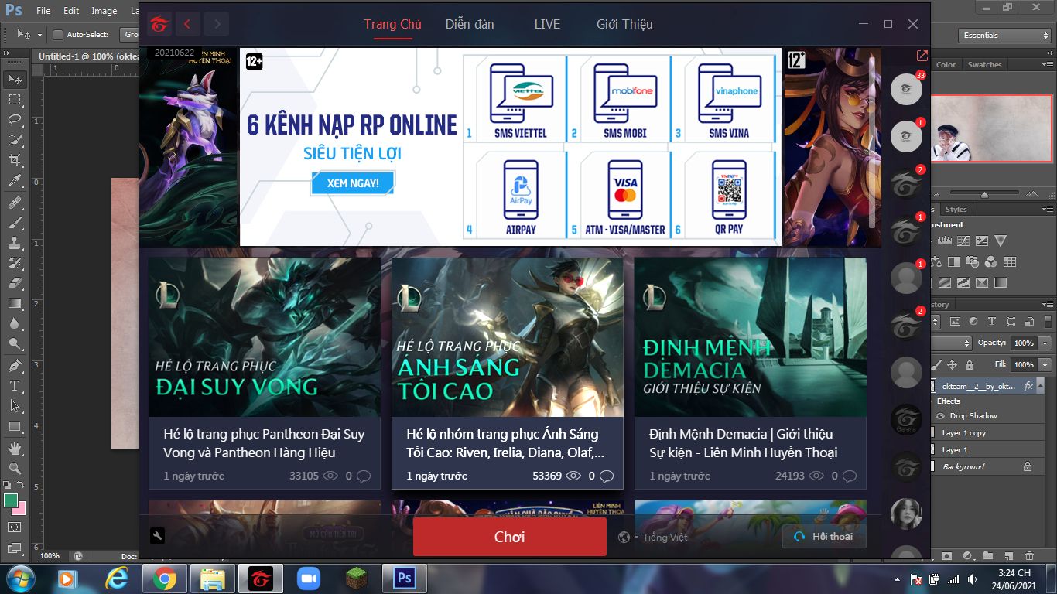This screenshot has height=594, width=1057.
Task: Select the Rectangular Marquee tool in Photoshop
Action: point(15,100)
